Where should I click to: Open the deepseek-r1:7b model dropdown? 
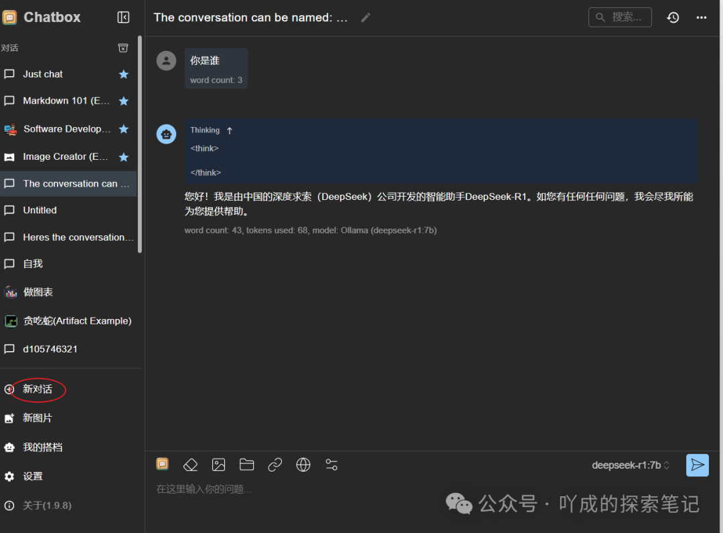[x=631, y=465]
